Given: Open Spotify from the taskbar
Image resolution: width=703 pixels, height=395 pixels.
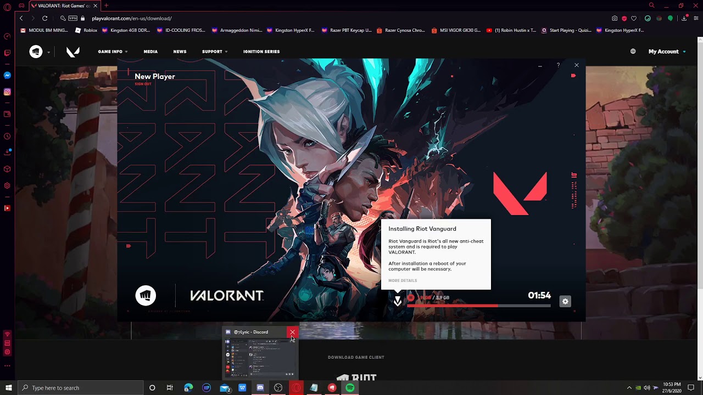Looking at the screenshot, I should (350, 388).
